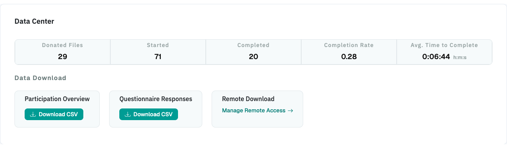507x152 pixels.
Task: Download Participation Overview CSV
Action: tap(54, 114)
